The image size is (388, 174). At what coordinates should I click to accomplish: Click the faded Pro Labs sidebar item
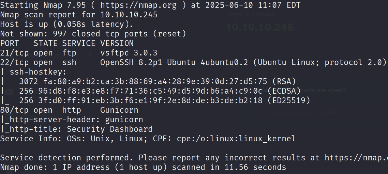pyautogui.click(x=34, y=19)
